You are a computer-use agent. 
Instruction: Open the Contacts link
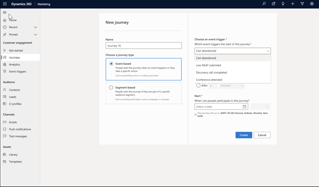14,90
